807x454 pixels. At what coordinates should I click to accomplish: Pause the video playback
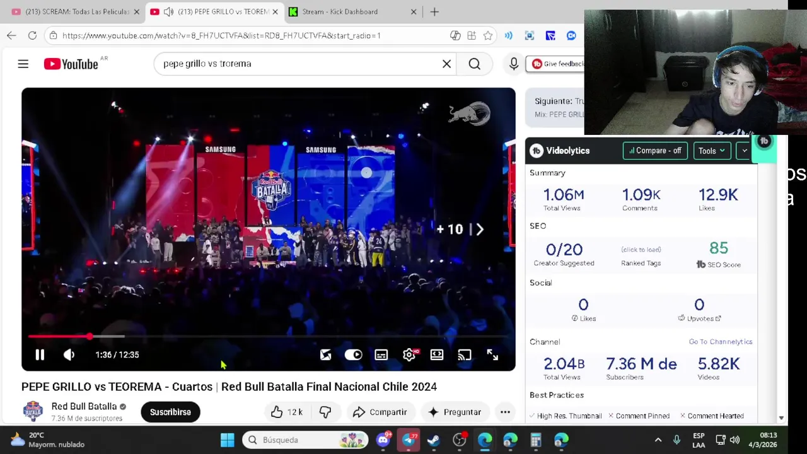(40, 355)
